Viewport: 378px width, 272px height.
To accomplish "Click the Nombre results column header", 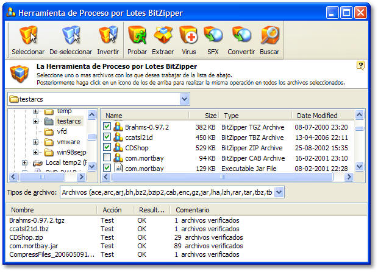I will point(52,210).
